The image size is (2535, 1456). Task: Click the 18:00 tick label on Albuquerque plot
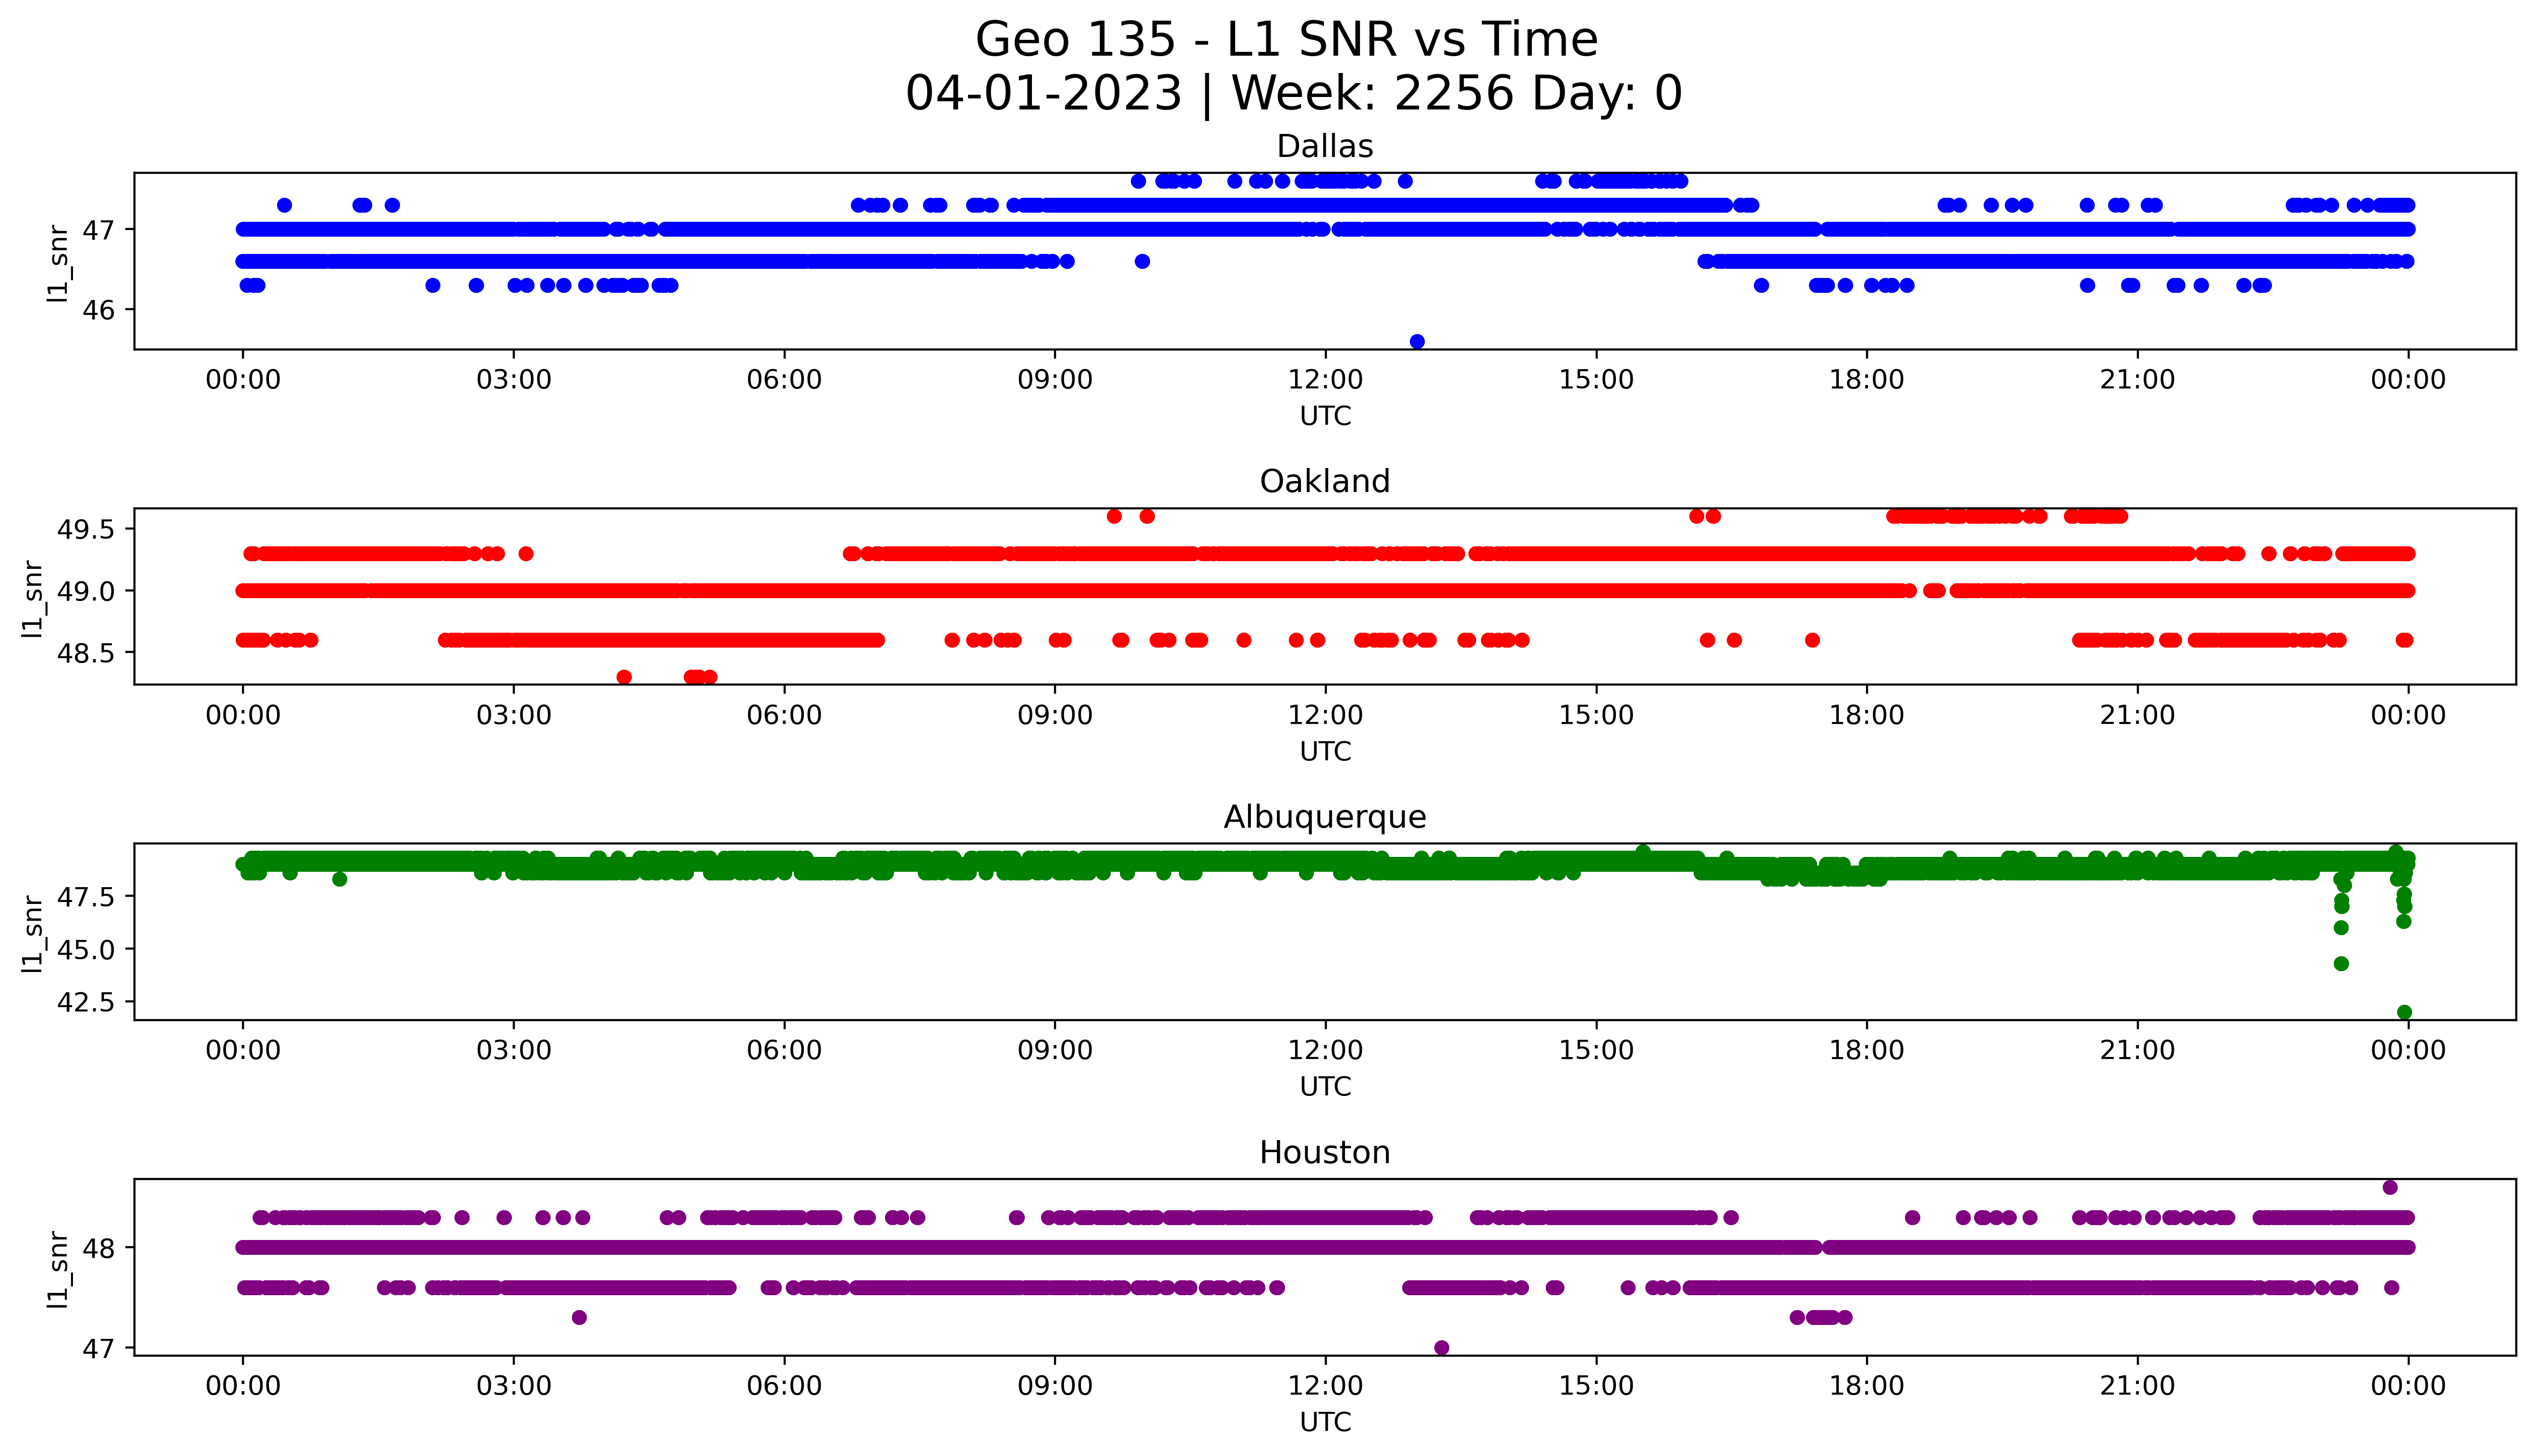(x=1867, y=1050)
